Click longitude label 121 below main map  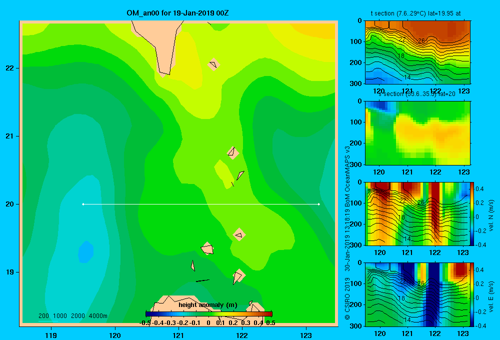coord(178,335)
